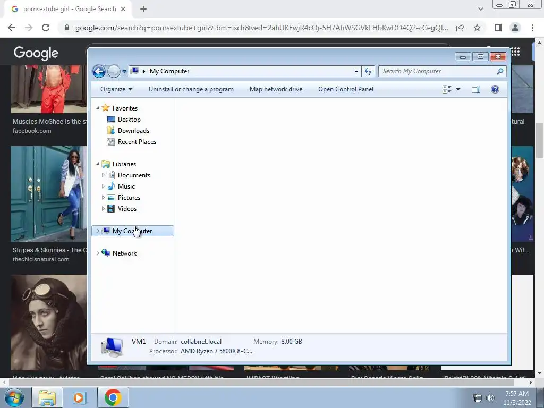Select Desktop under Favorites
Screen dimensions: 544x408
coord(129,120)
